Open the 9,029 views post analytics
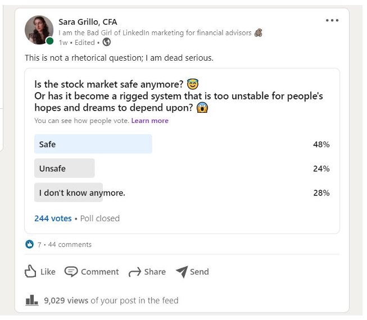 [x=66, y=300]
